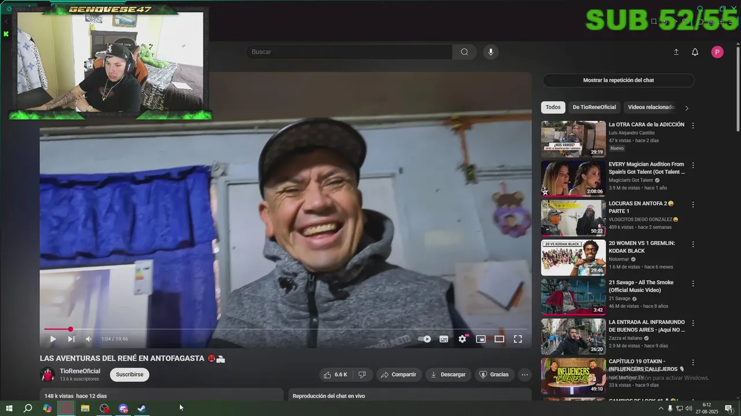The width and height of the screenshot is (741, 416).
Task: Like the video (6.6 K)
Action: [336, 374]
